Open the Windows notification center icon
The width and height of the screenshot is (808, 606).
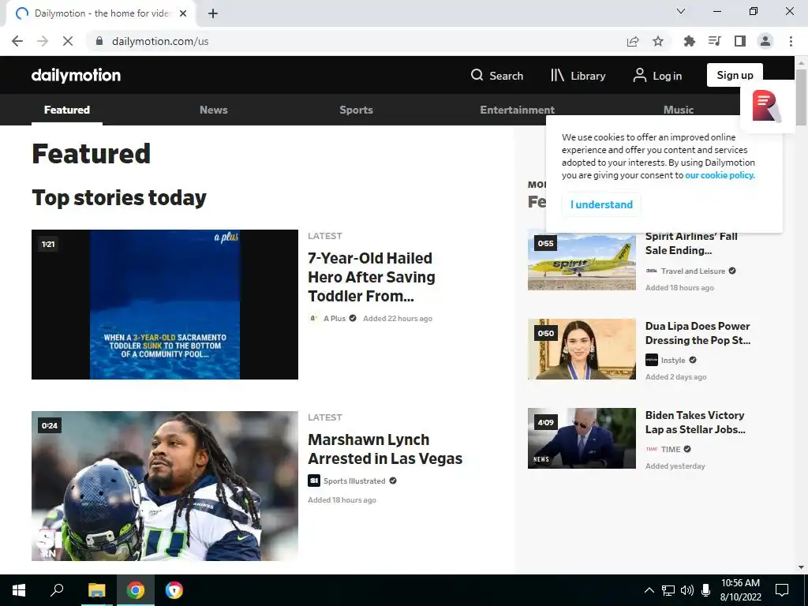tap(782, 590)
